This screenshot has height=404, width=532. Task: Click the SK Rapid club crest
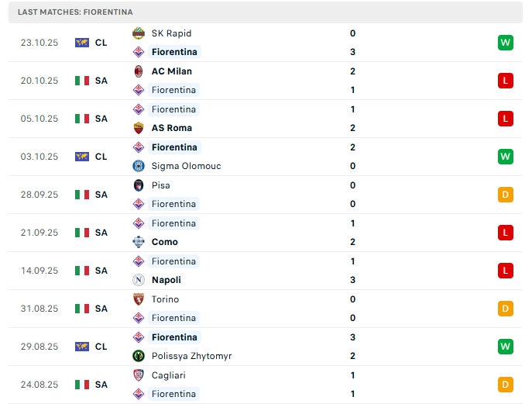pyautogui.click(x=139, y=33)
